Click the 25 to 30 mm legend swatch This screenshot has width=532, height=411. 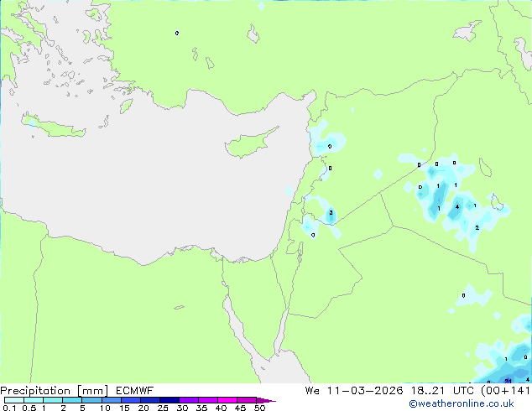point(170,400)
